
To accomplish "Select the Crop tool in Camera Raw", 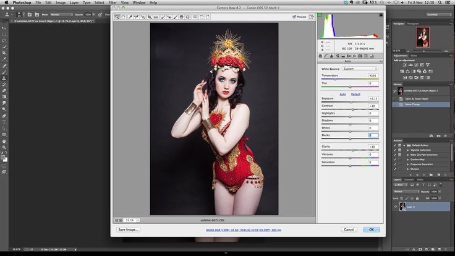I will pos(150,17).
